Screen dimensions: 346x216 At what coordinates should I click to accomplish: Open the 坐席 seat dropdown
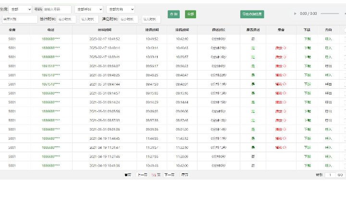(x=21, y=9)
